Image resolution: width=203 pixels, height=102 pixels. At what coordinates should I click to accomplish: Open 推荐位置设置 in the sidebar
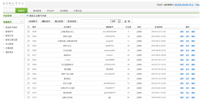11,40
